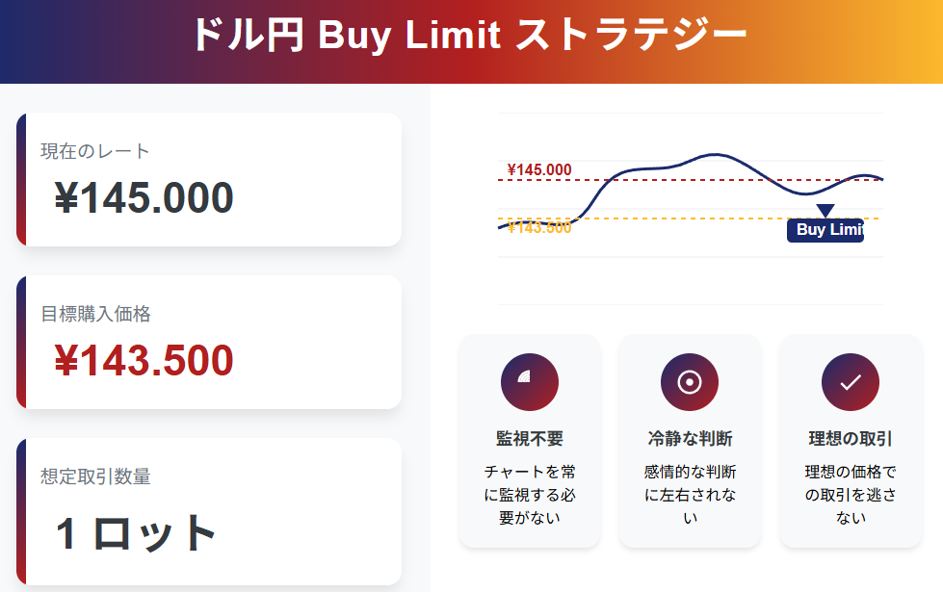Click the ¥145.000 current rate value
Viewport: 943px width, 592px height.
[x=144, y=197]
